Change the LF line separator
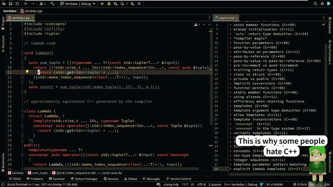The height and width of the screenshot is (187, 333). (x=193, y=184)
